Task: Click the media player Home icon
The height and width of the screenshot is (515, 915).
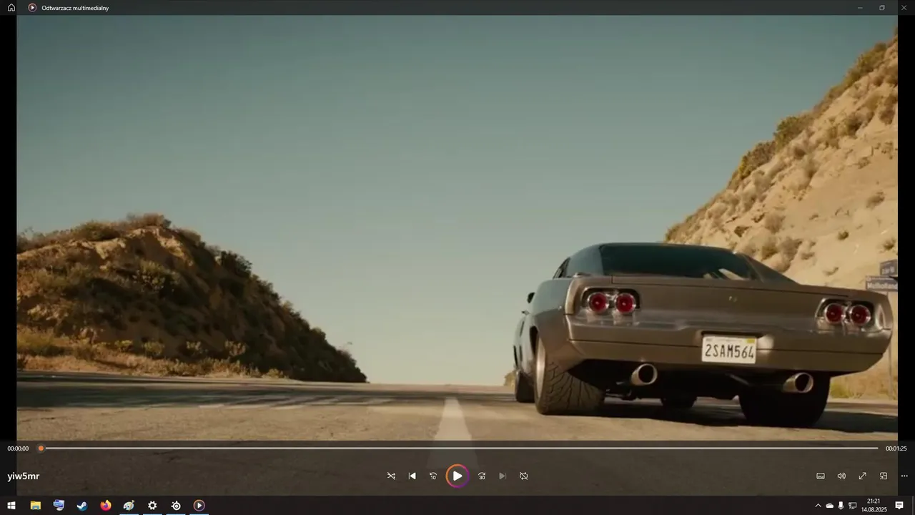Action: click(x=11, y=7)
